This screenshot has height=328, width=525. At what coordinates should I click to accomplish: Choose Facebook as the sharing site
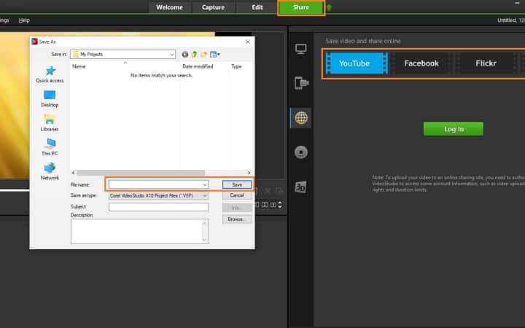421,63
